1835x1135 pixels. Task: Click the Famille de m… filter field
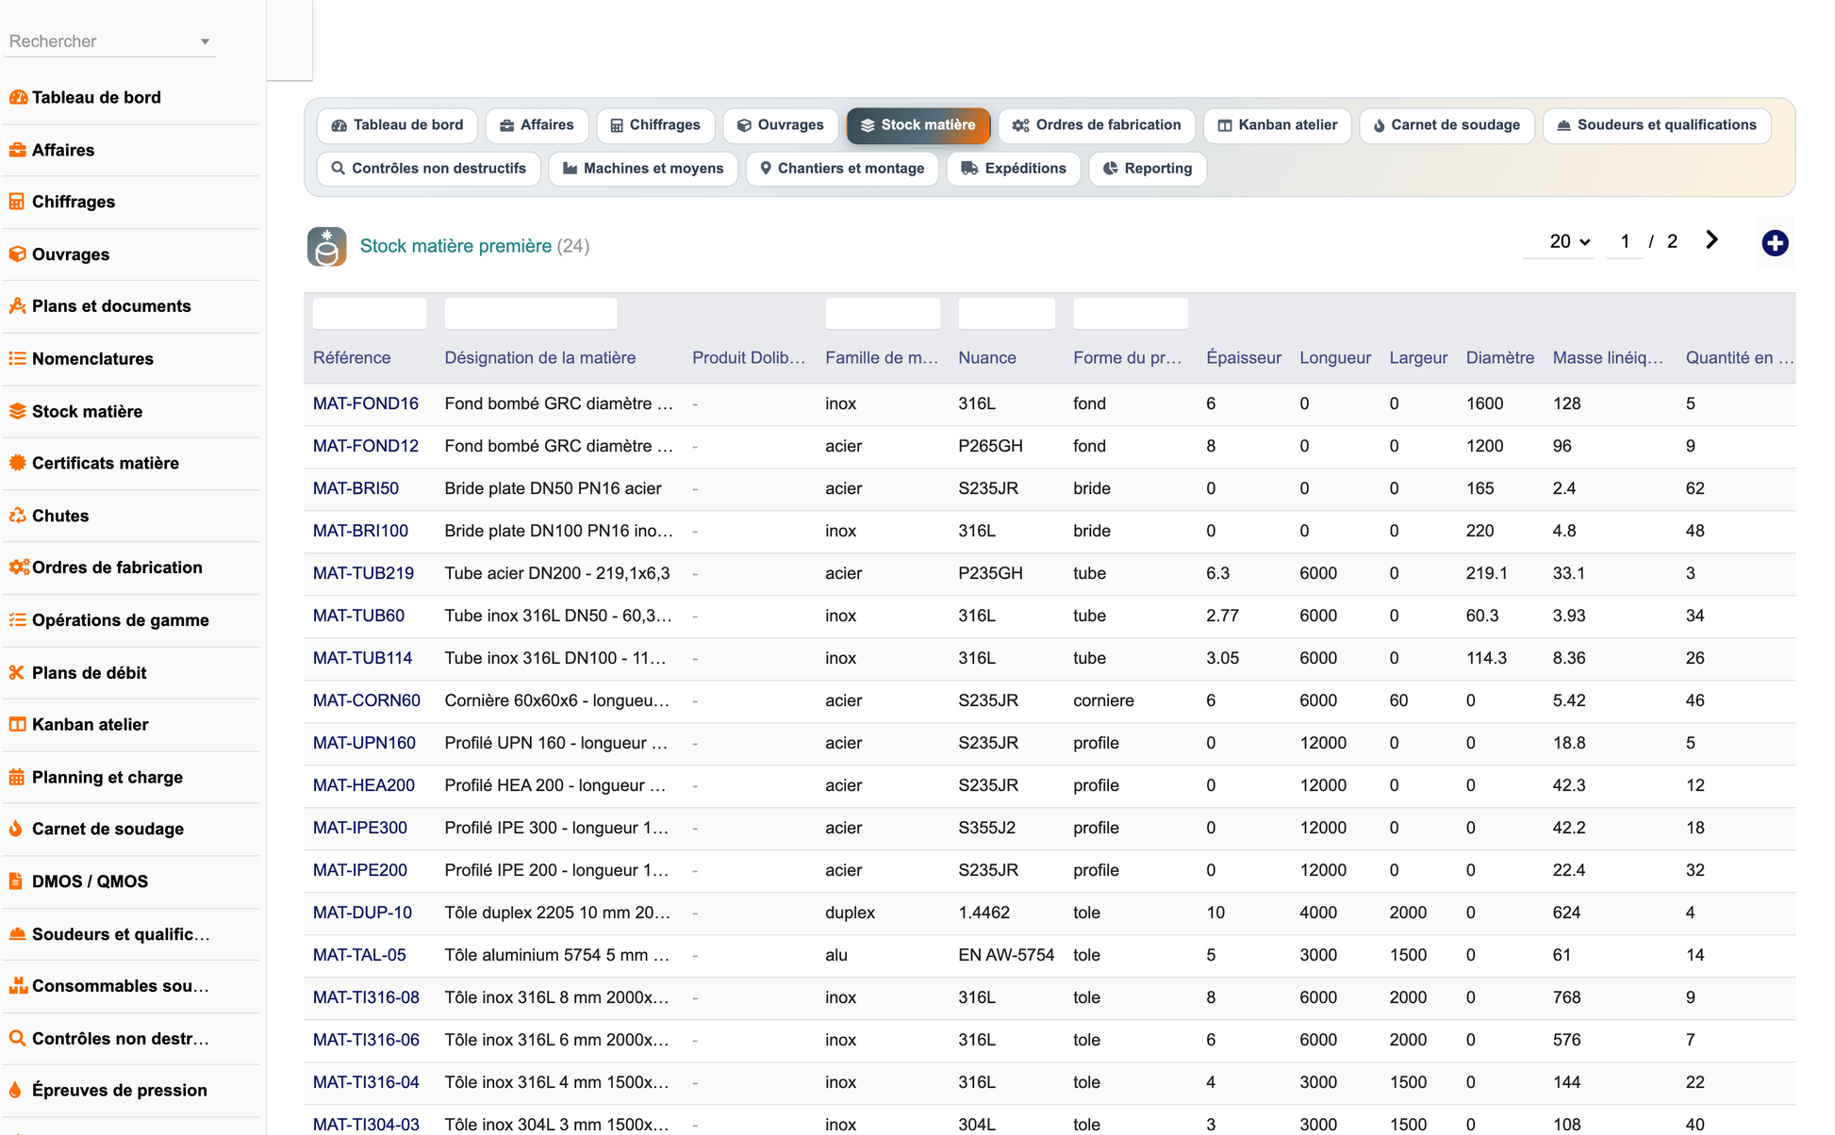883,313
